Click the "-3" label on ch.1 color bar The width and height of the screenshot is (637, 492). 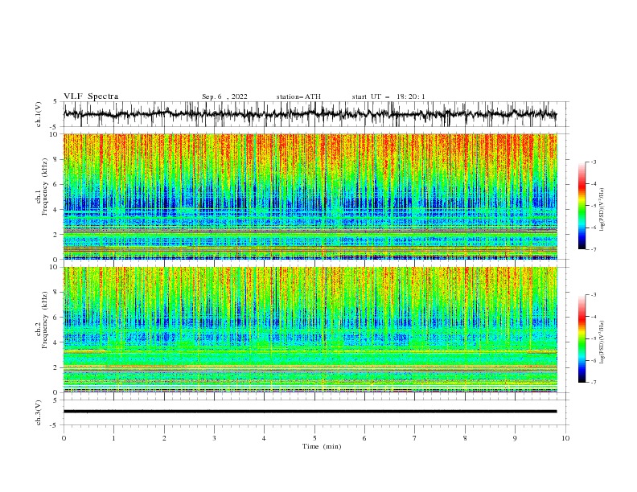593,162
